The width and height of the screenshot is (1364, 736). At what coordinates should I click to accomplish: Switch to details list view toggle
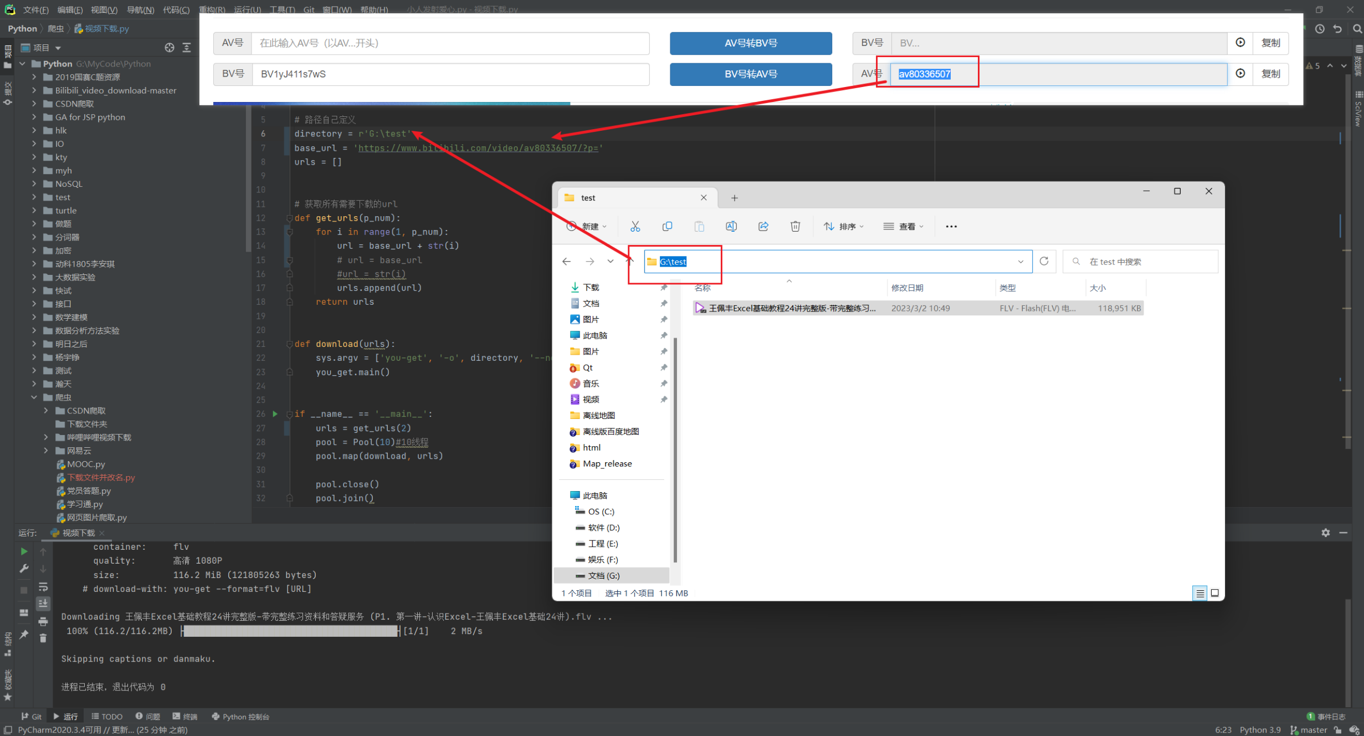(1199, 593)
